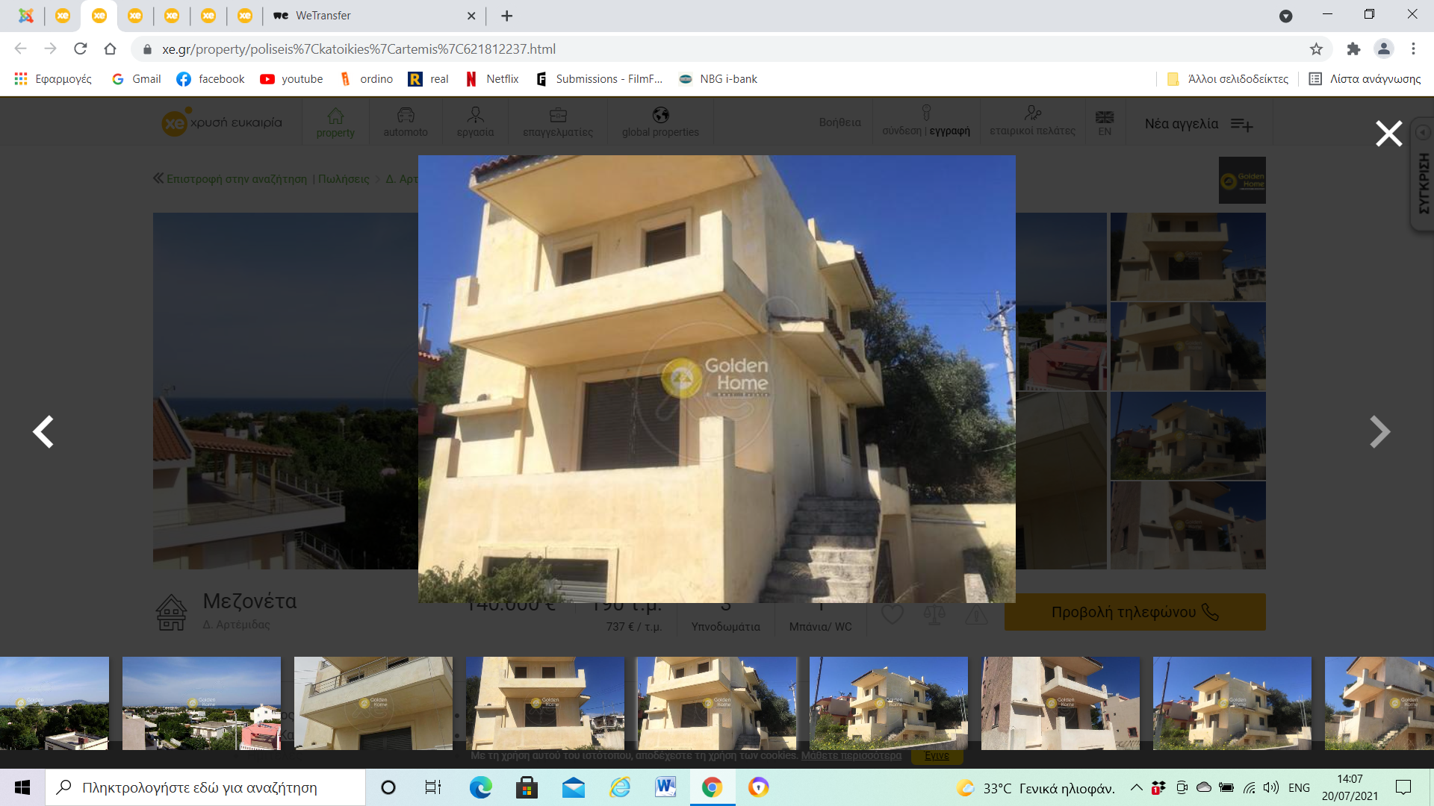The image size is (1434, 806).
Task: Open Chrome extensions puzzle icon
Action: point(1353,49)
